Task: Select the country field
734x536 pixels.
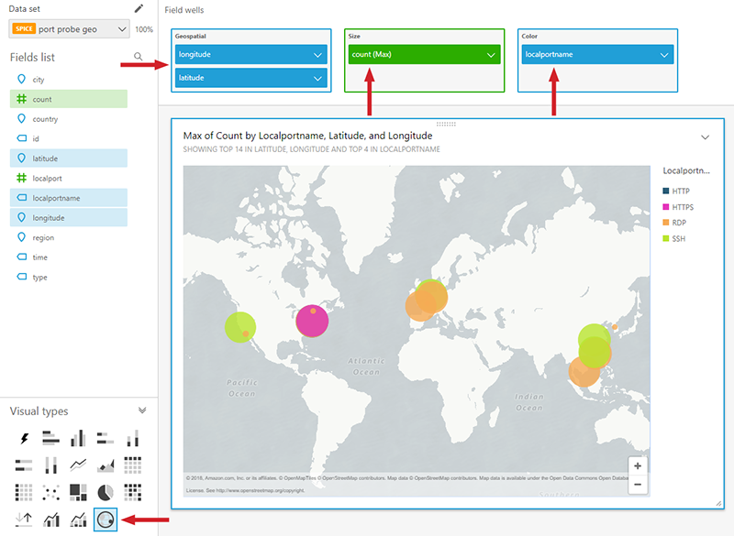Action: tap(68, 119)
